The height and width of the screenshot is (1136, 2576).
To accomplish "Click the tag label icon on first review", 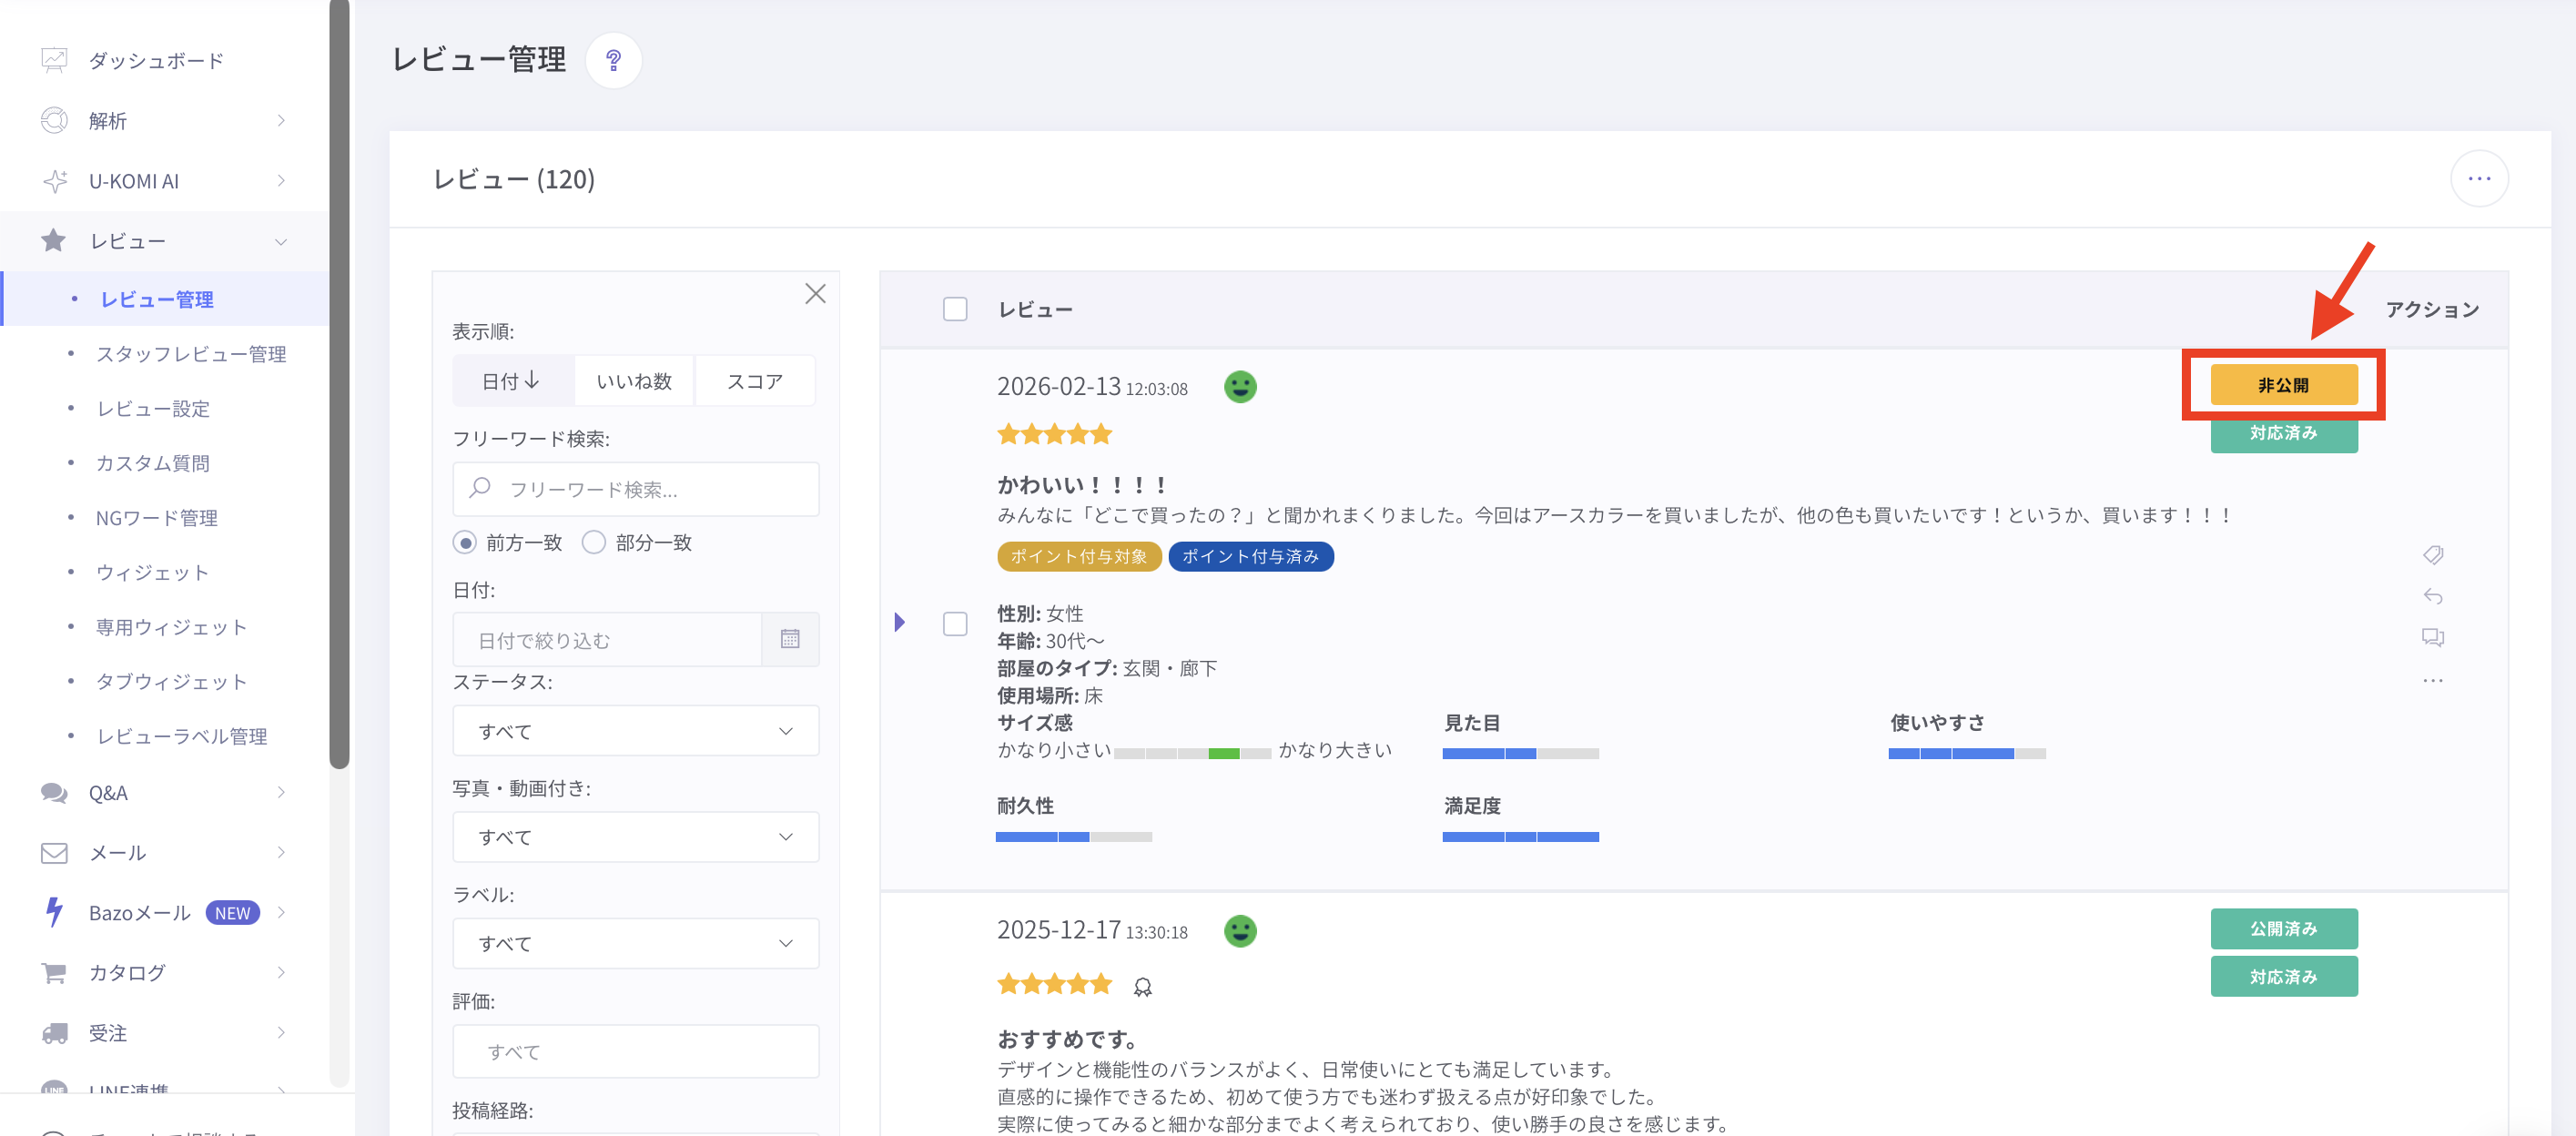I will (2432, 555).
